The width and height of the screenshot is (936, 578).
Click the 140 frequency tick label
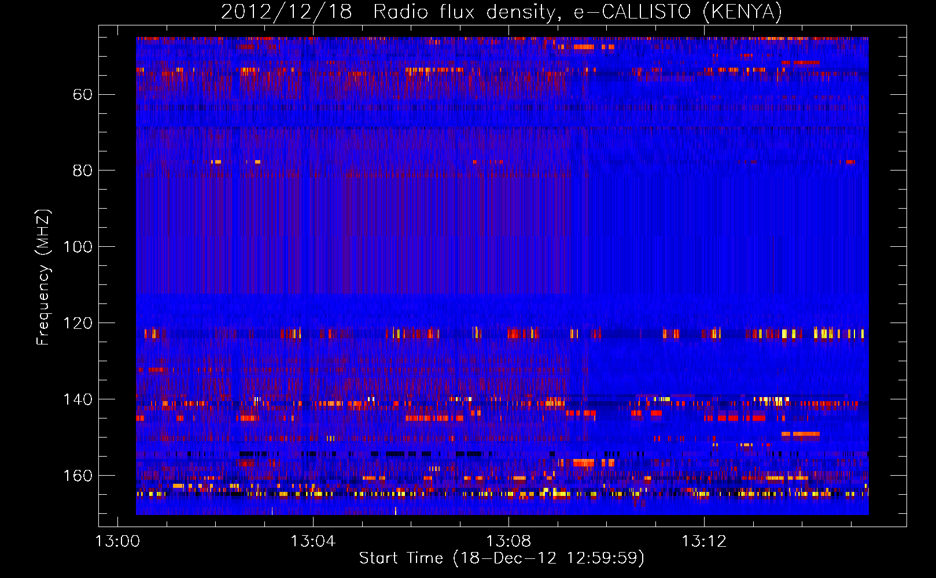[78, 399]
